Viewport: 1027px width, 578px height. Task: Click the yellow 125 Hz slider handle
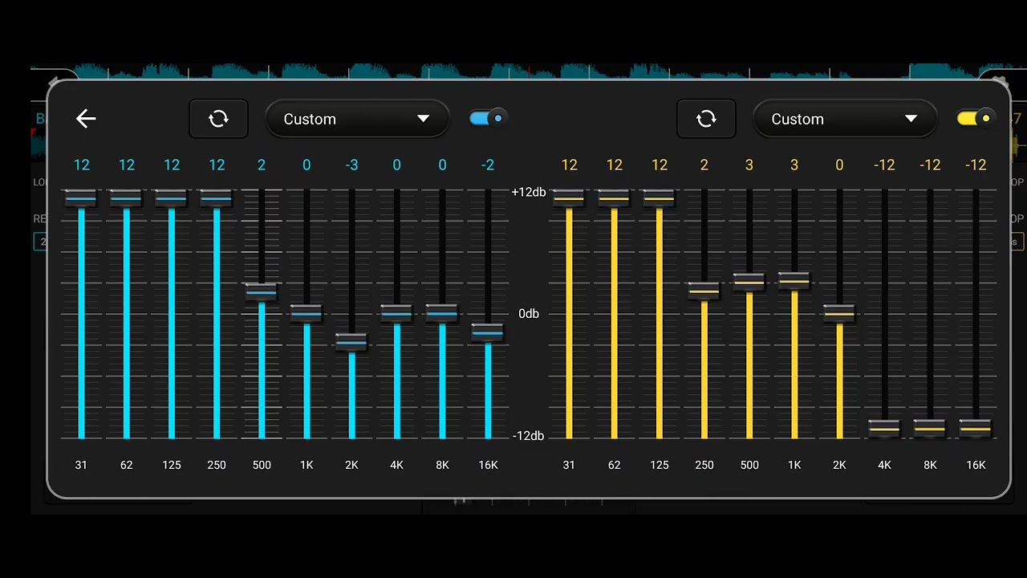pos(660,198)
